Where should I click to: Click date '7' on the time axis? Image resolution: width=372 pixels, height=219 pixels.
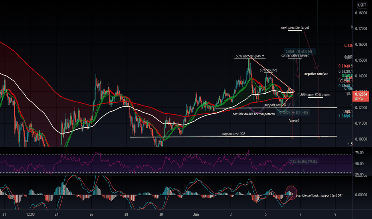(x=300, y=215)
